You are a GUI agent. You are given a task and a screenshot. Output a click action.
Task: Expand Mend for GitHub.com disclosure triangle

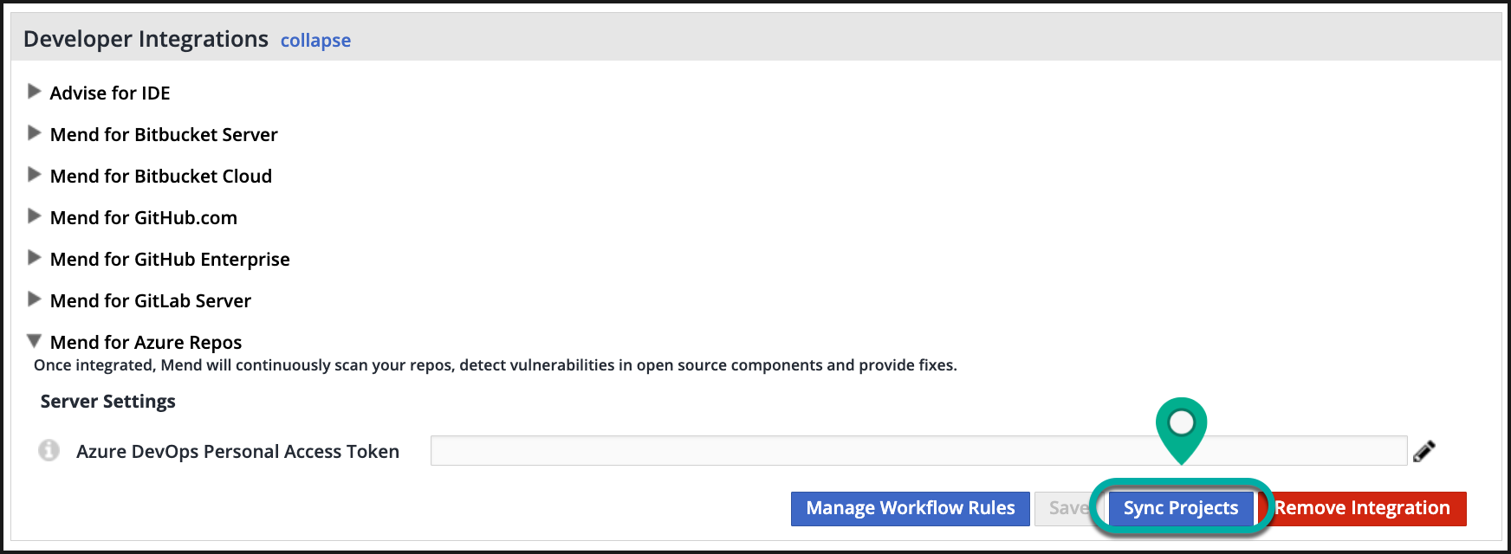(35, 216)
